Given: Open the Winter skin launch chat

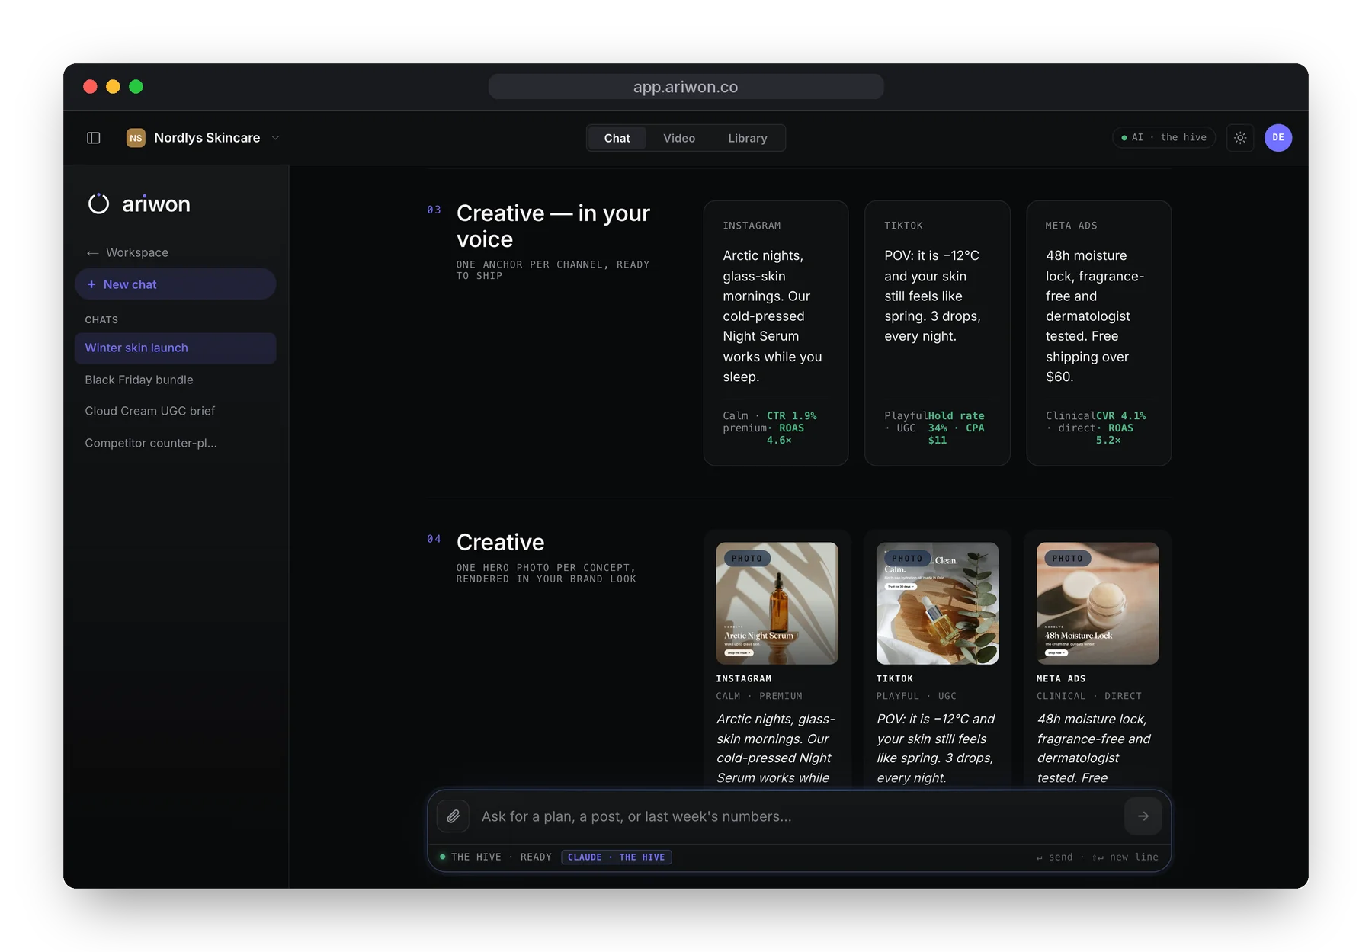Looking at the screenshot, I should (175, 348).
